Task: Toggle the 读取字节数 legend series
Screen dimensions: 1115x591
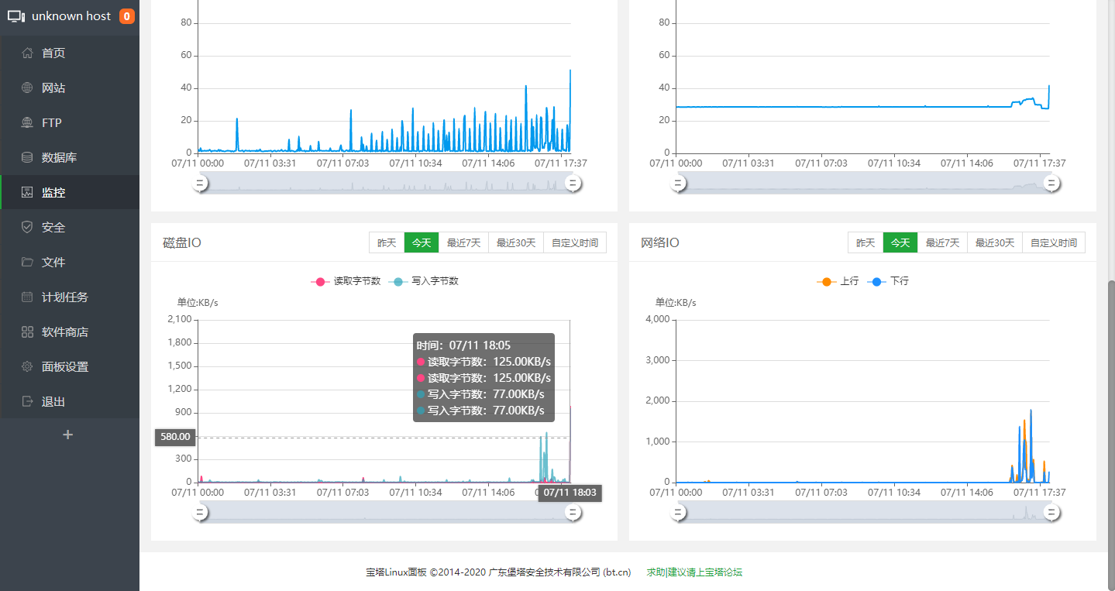Action: pos(346,281)
